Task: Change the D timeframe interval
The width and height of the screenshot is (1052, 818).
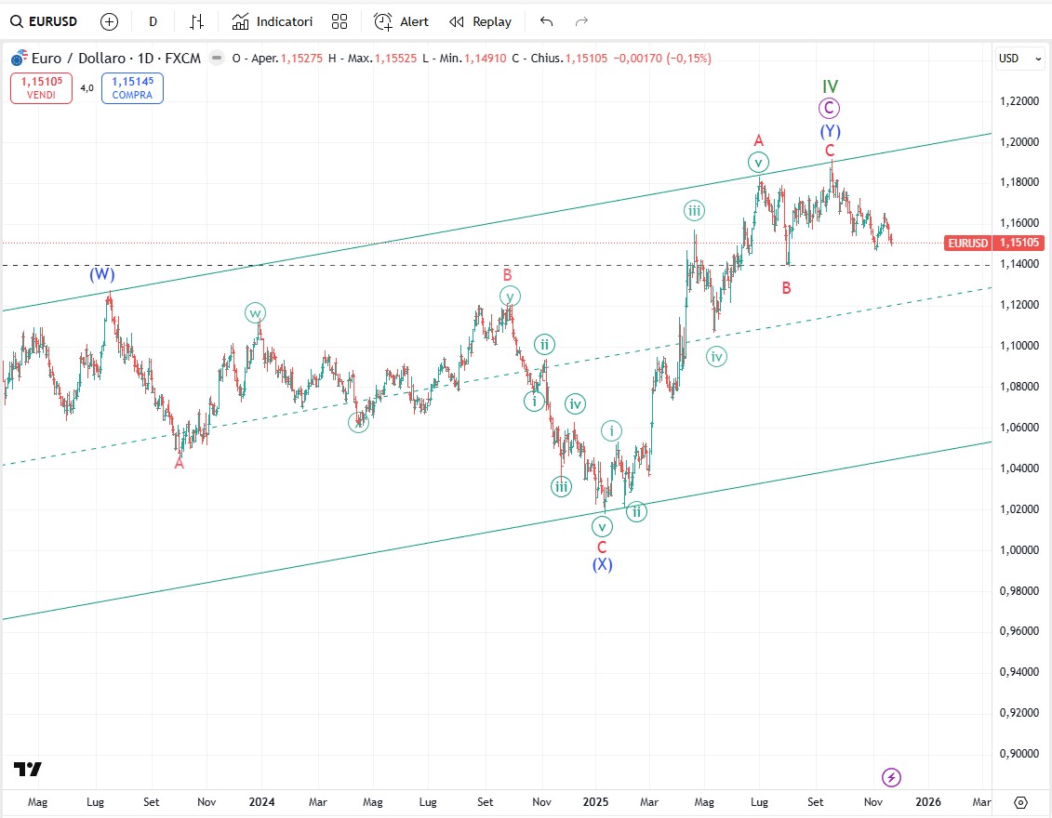Action: click(x=153, y=21)
